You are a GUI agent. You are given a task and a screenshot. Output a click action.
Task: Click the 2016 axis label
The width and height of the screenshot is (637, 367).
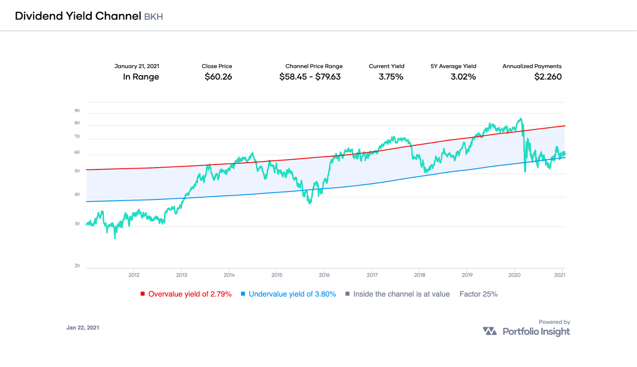(324, 275)
